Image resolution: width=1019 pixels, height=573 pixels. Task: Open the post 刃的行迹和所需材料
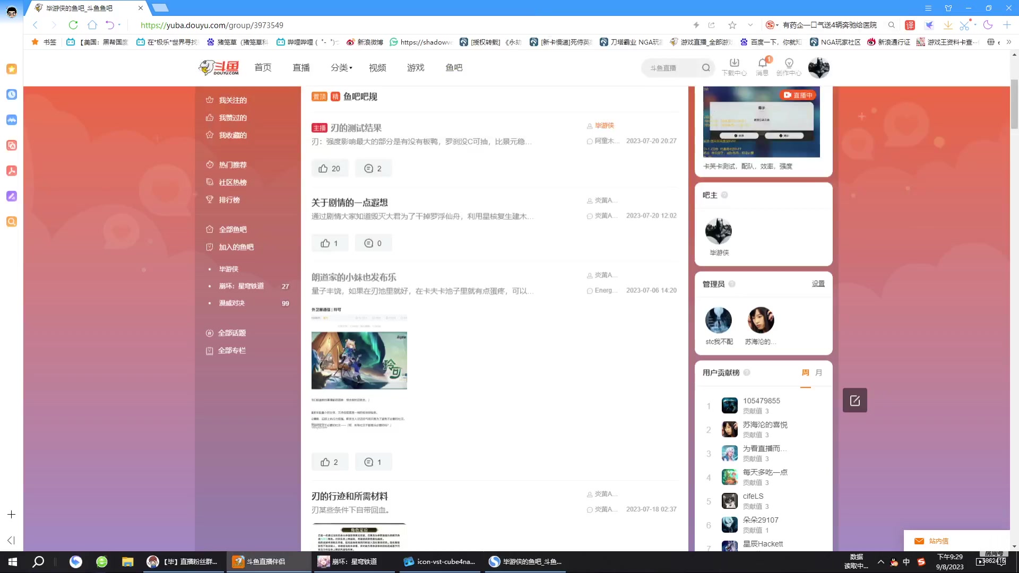pos(351,496)
